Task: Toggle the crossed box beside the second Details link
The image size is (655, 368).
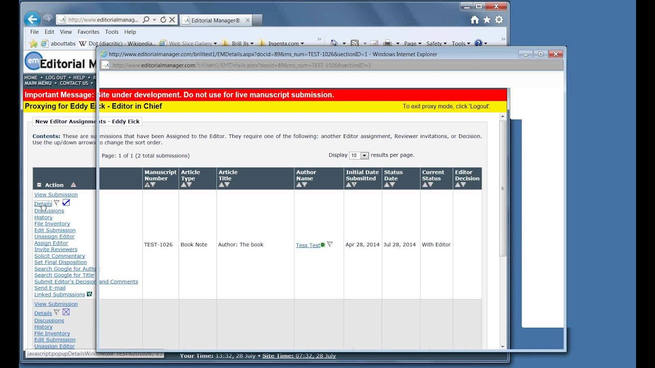Action: pos(66,312)
